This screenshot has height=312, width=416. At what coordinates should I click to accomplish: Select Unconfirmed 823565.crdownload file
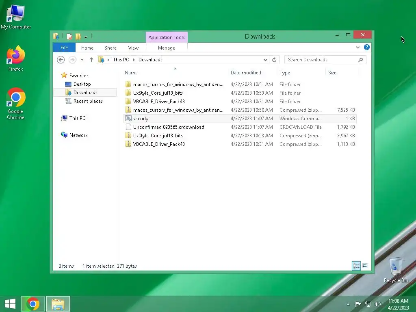240,127
